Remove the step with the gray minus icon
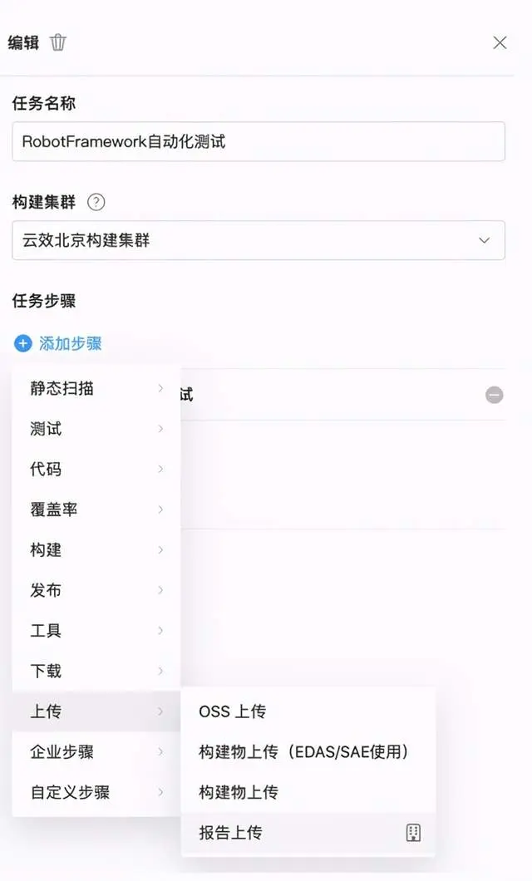The image size is (532, 881). pos(495,395)
